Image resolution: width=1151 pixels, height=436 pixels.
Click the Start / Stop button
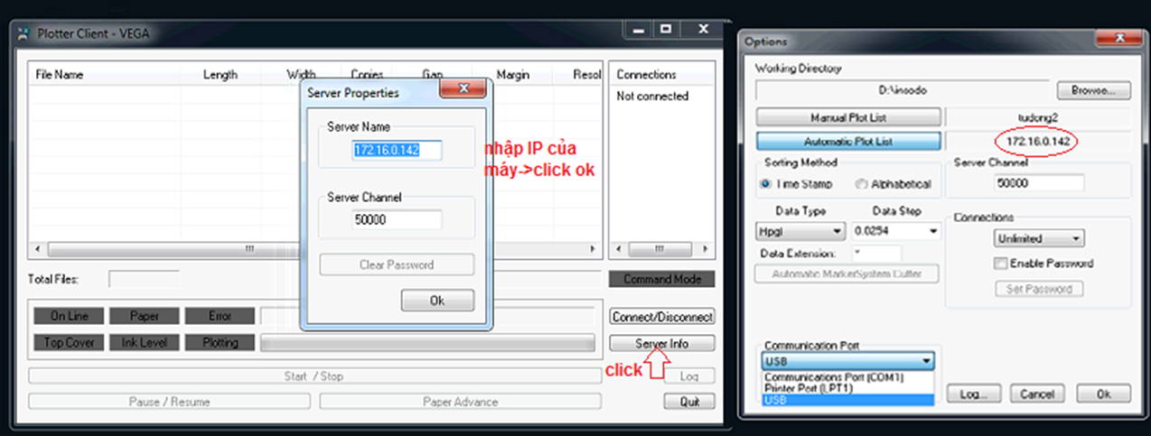coord(314,376)
